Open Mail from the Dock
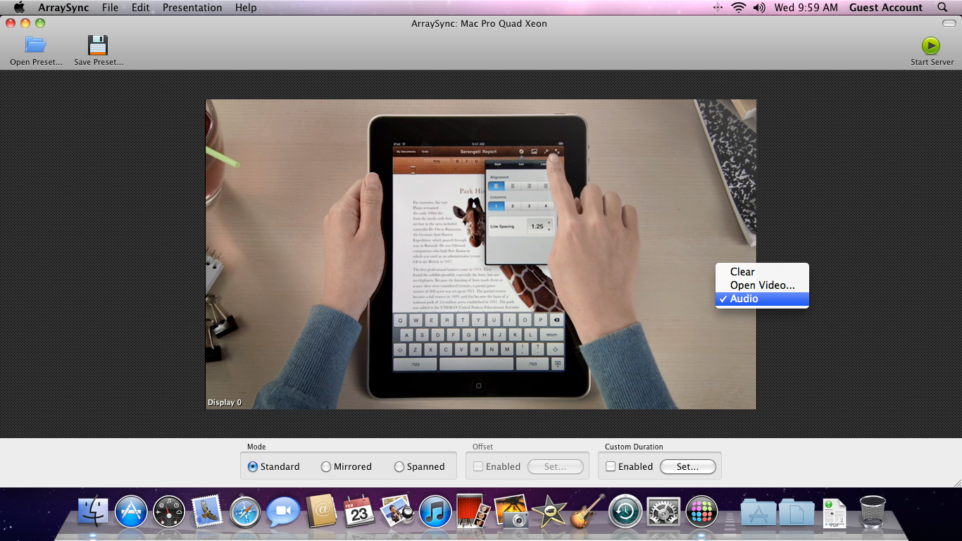Image resolution: width=962 pixels, height=541 pixels. 207,511
